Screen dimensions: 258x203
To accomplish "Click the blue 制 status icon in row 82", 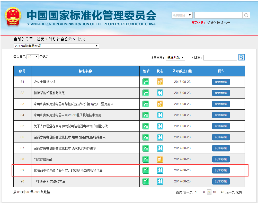I will [160, 93].
